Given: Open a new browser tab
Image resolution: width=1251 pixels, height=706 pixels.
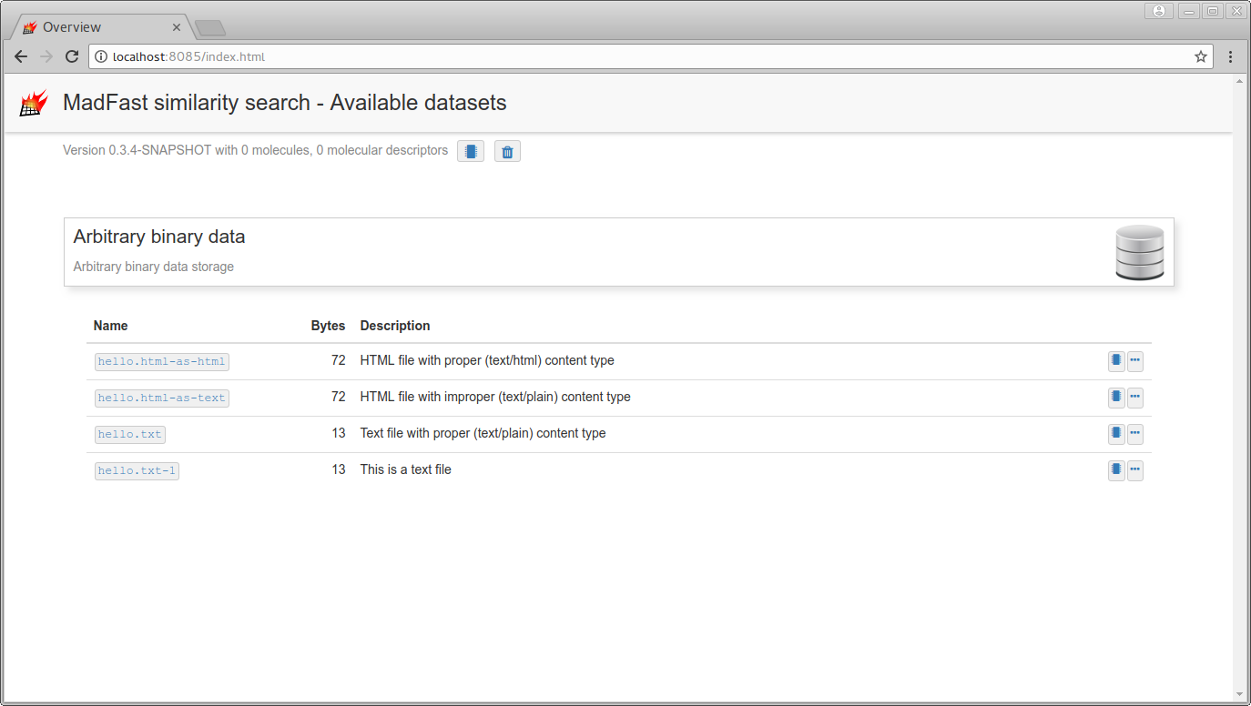Looking at the screenshot, I should [210, 28].
